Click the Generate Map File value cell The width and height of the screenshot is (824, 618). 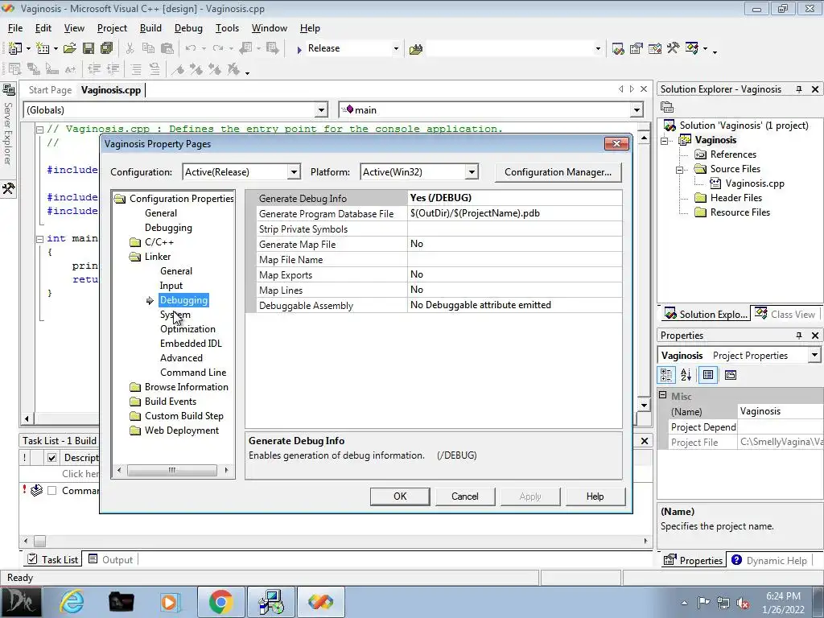(514, 244)
